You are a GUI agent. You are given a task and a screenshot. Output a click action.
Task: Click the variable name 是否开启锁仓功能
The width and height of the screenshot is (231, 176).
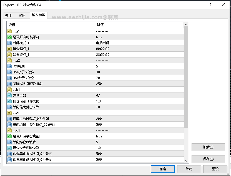pyautogui.click(x=26, y=136)
